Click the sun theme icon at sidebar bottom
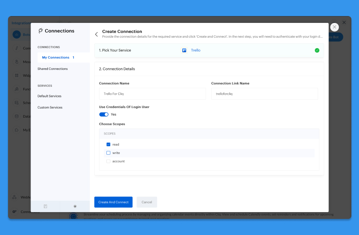This screenshot has height=235, width=359. coord(75,206)
